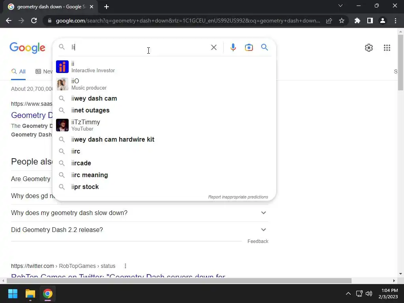Image resolution: width=404 pixels, height=303 pixels.
Task: Choose iiwey dash cam hardwire kit suggestion
Action: tap(164, 139)
